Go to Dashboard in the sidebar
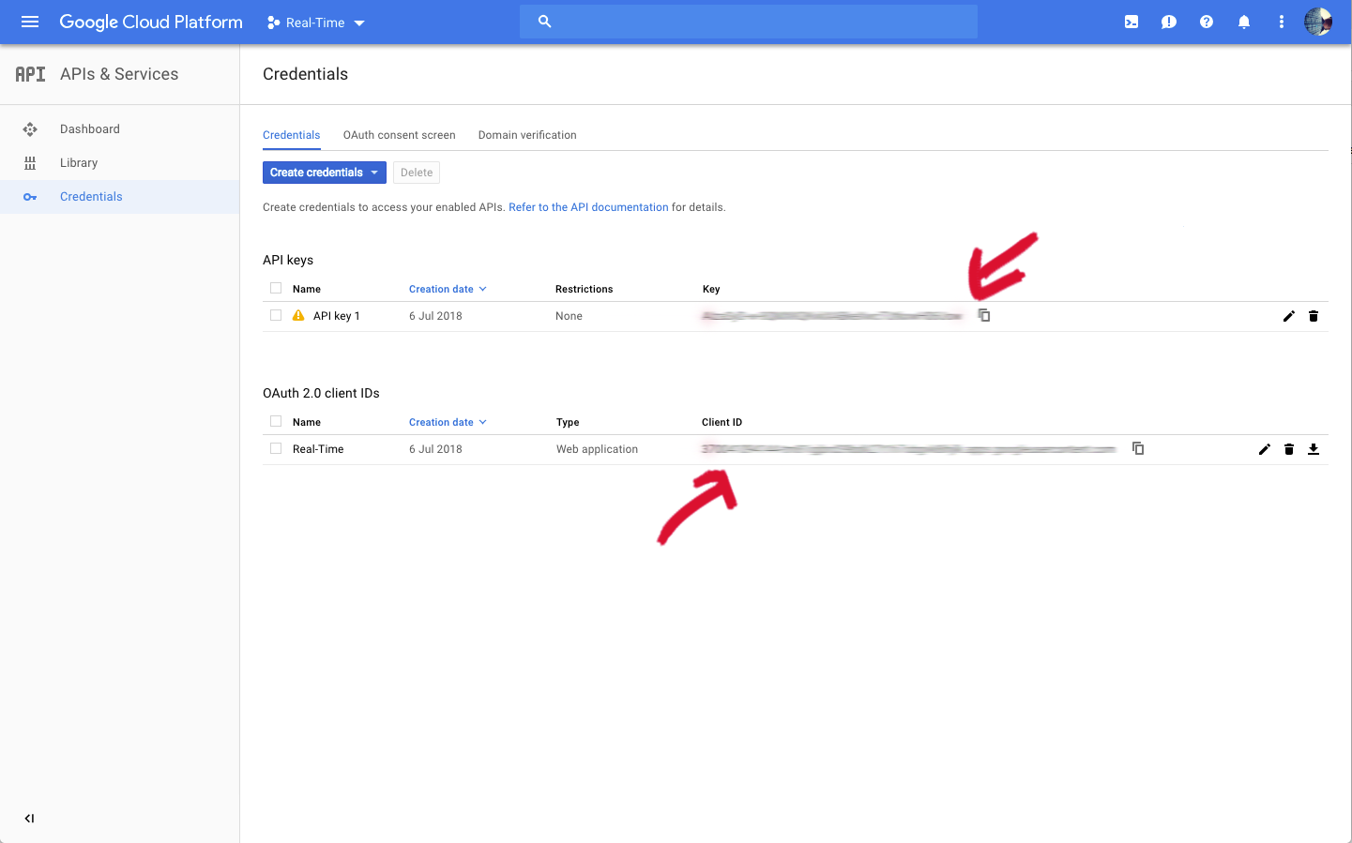Image resolution: width=1352 pixels, height=843 pixels. (x=90, y=129)
